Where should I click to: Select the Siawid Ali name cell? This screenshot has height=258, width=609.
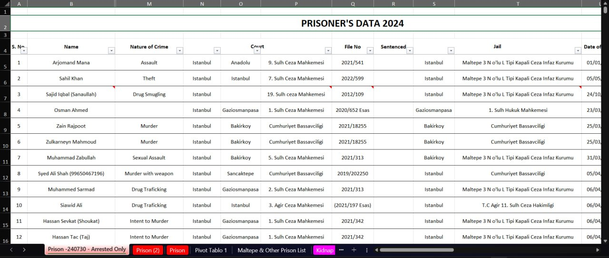(x=71, y=205)
